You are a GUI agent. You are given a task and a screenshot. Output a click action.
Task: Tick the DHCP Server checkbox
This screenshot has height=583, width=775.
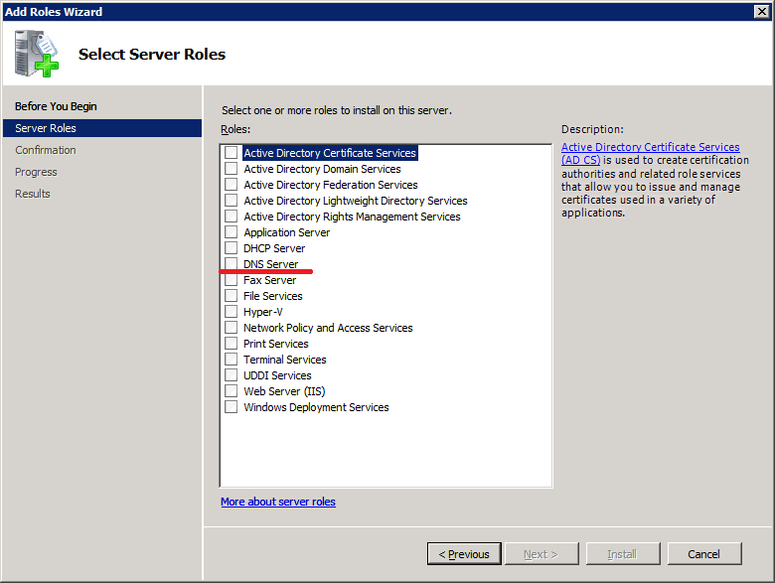pyautogui.click(x=231, y=248)
